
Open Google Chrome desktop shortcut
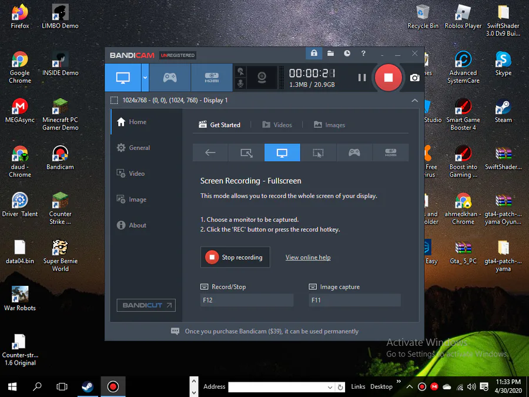tap(20, 68)
